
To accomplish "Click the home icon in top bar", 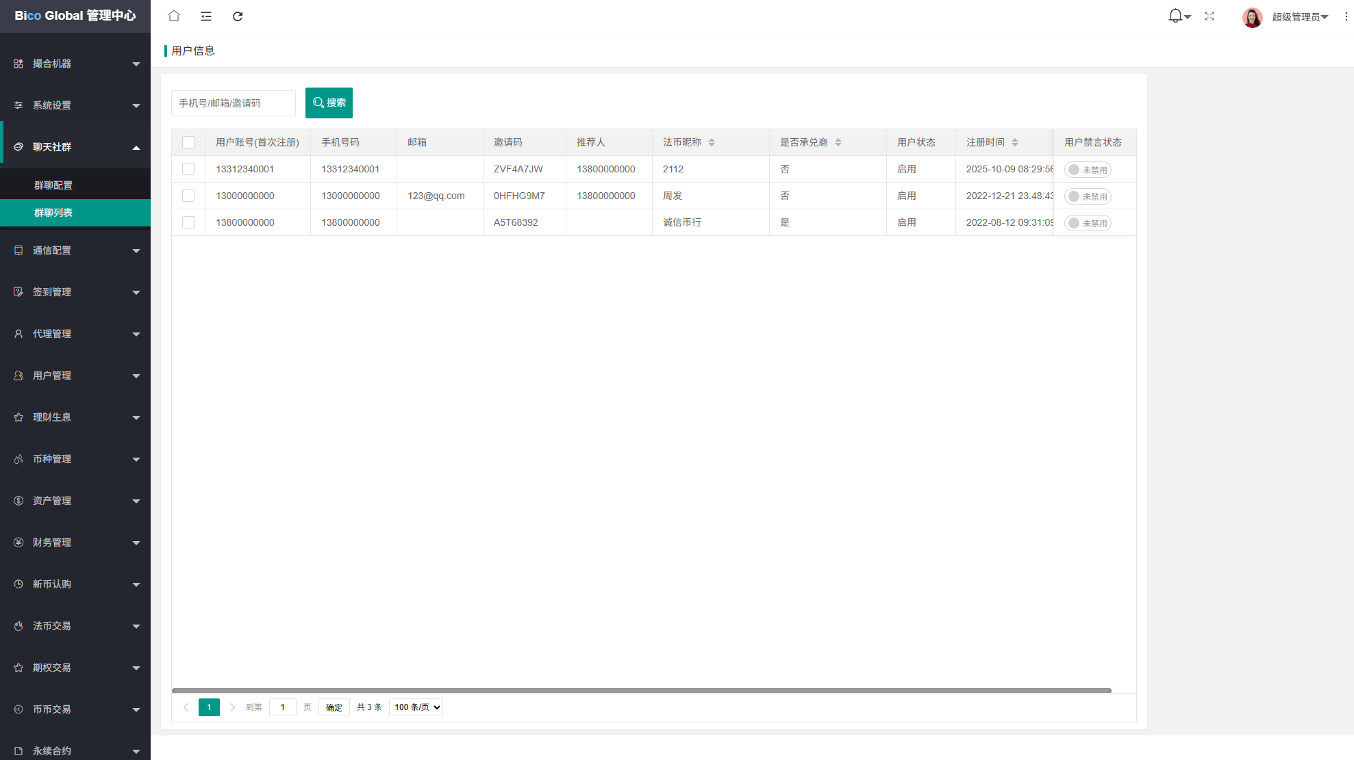I will (x=174, y=16).
